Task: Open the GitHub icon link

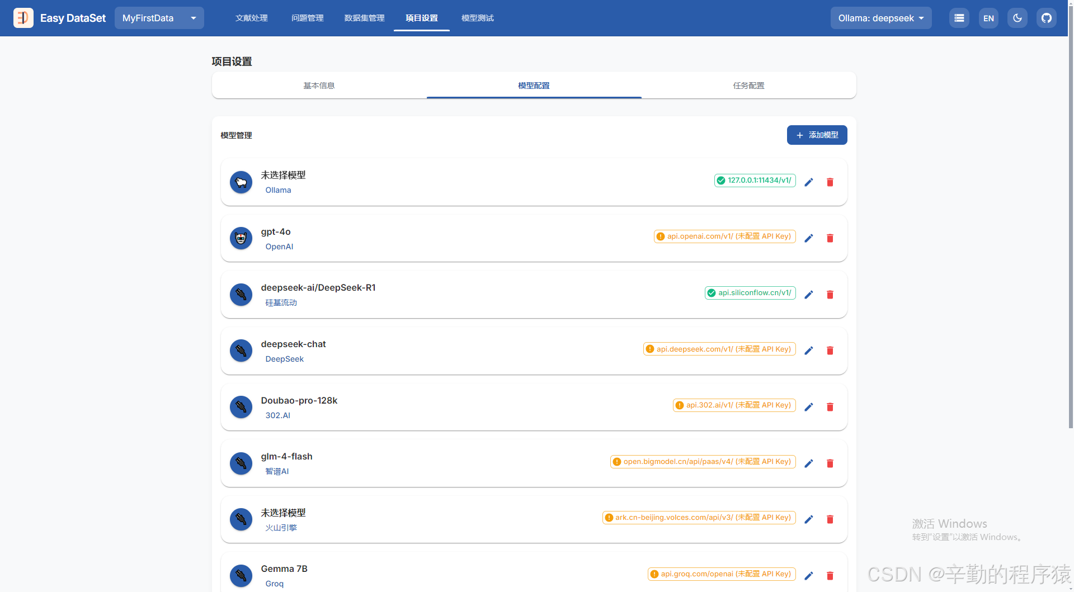Action: click(1047, 18)
